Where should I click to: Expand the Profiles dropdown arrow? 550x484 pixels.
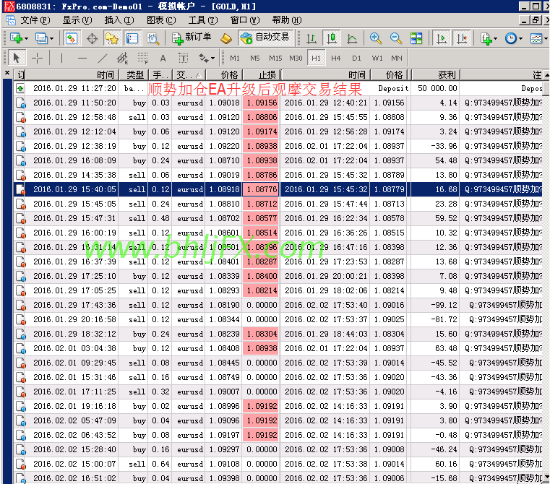click(51, 38)
